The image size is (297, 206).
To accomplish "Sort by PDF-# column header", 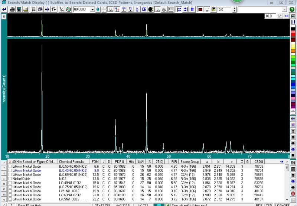I will pyautogui.click(x=120, y=162).
